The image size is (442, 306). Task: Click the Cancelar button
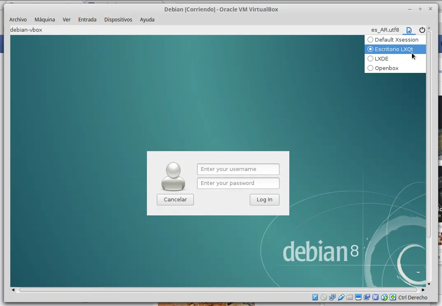(175, 200)
